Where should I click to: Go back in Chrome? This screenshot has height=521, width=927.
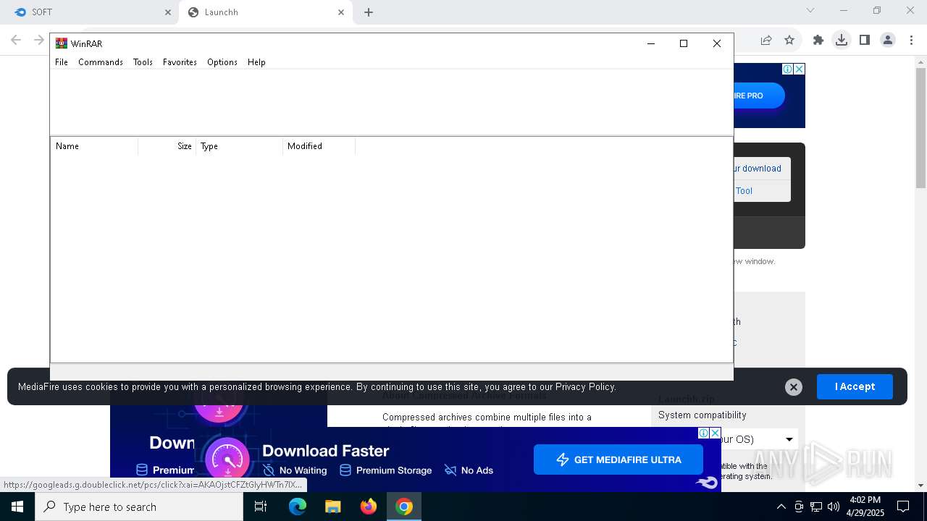click(16, 40)
